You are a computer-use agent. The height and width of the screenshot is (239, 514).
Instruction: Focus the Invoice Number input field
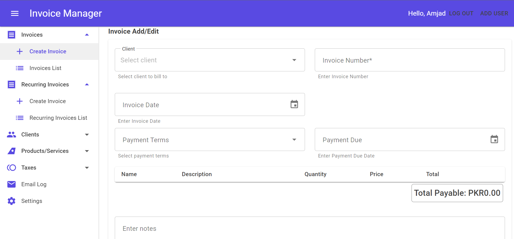pyautogui.click(x=410, y=60)
